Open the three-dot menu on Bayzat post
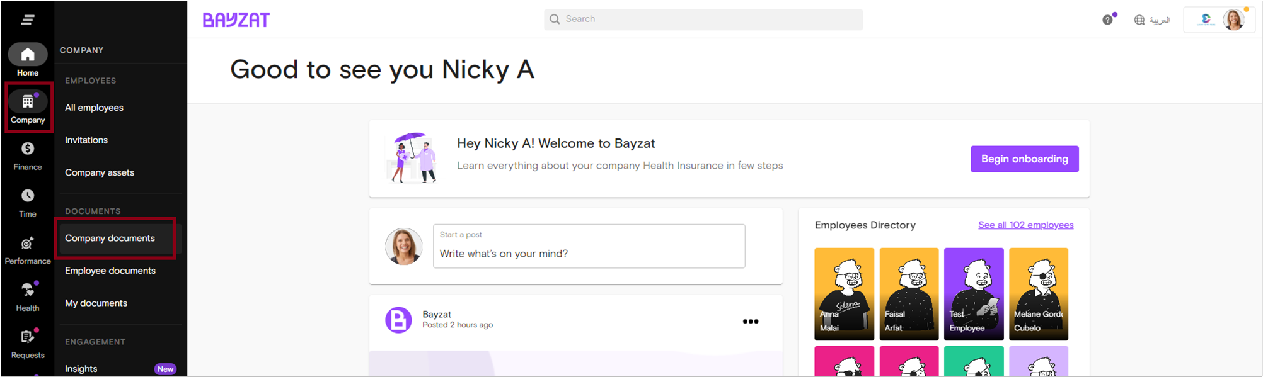The height and width of the screenshot is (377, 1263). pyautogui.click(x=750, y=322)
